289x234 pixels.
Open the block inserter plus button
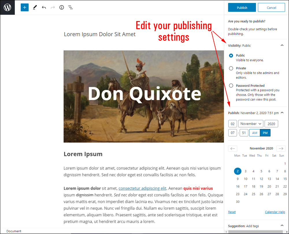(x=25, y=7)
